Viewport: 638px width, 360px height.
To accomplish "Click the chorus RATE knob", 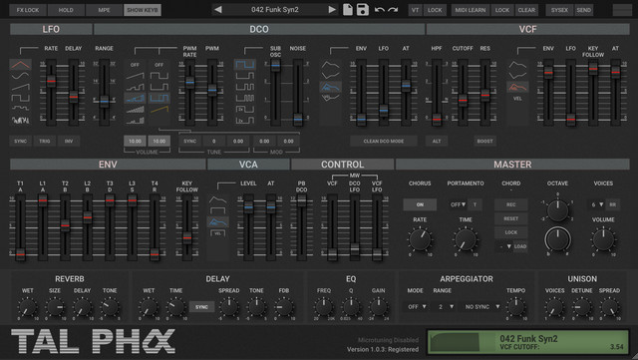I will (420, 240).
